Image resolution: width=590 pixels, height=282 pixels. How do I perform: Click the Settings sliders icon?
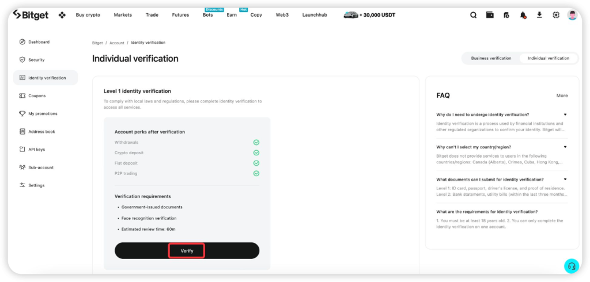click(22, 185)
